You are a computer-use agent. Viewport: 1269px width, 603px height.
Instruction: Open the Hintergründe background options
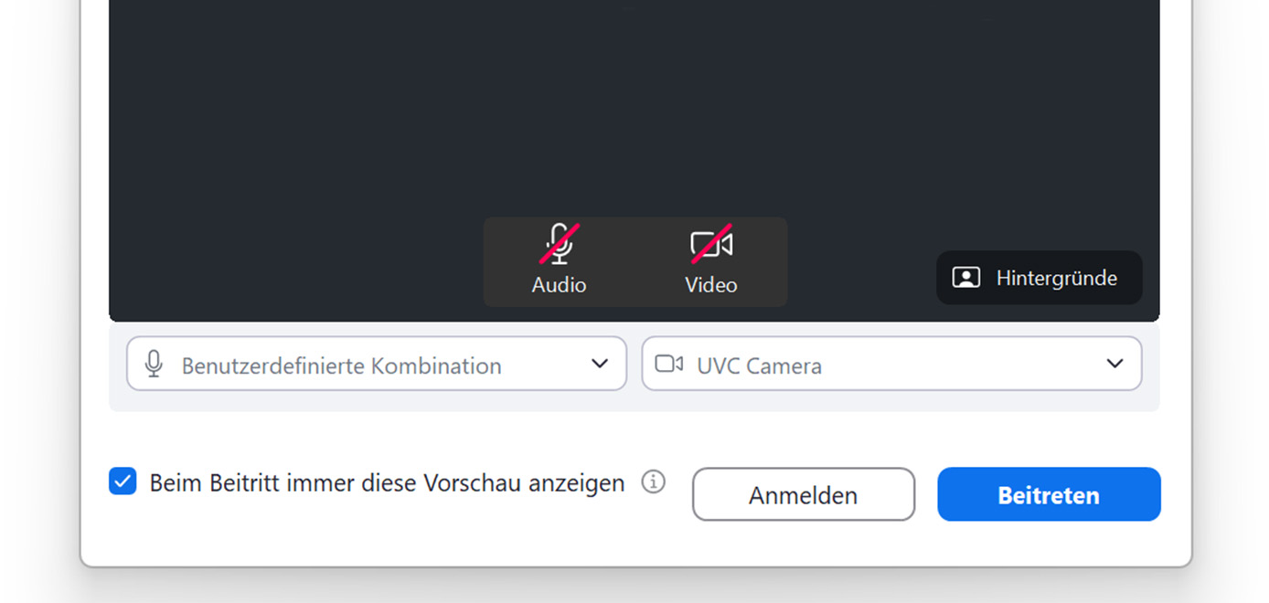click(1040, 278)
